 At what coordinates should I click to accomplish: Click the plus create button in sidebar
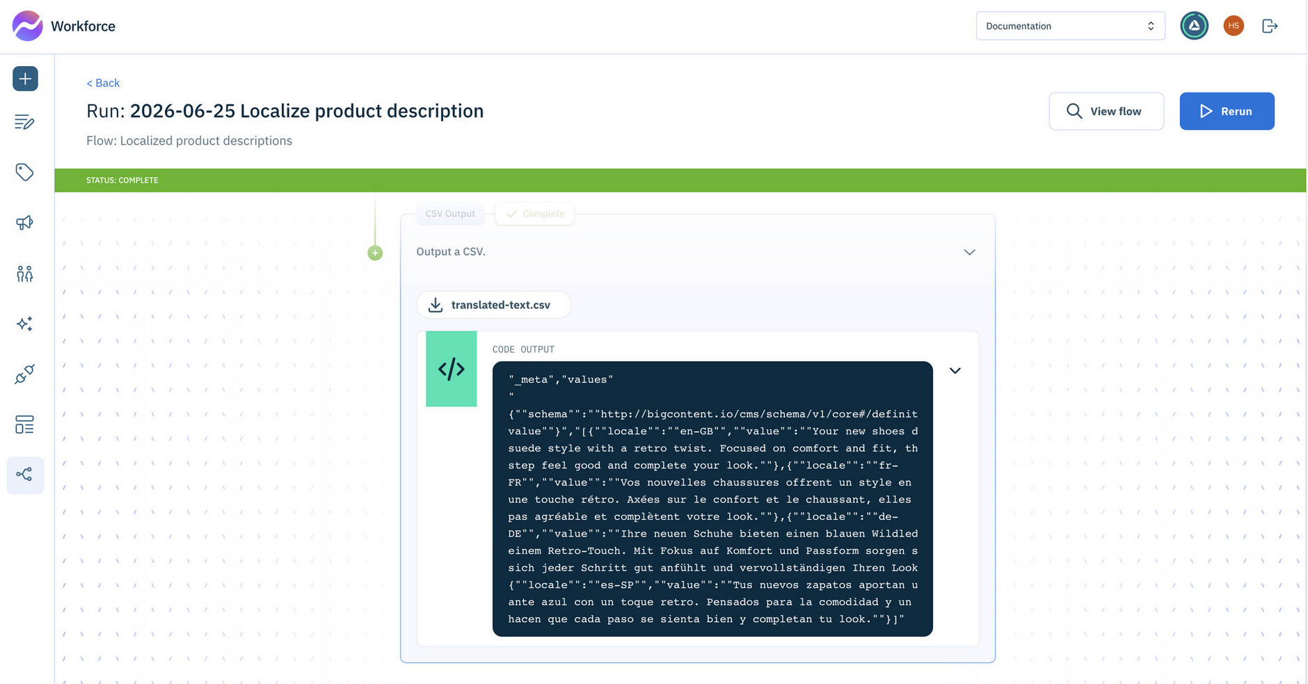[25, 79]
